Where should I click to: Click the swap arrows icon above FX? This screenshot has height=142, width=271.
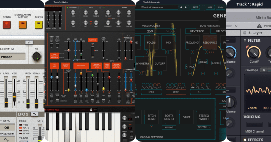[29, 42]
